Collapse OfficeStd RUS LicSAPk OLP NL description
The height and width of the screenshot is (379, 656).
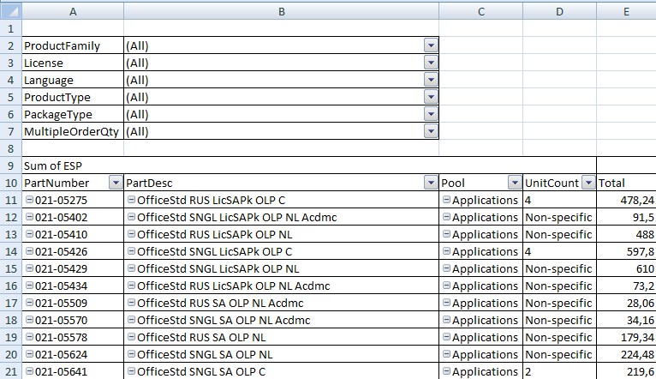pos(131,234)
